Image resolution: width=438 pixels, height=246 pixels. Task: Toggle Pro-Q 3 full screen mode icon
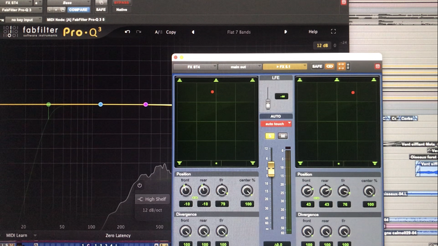(x=333, y=31)
